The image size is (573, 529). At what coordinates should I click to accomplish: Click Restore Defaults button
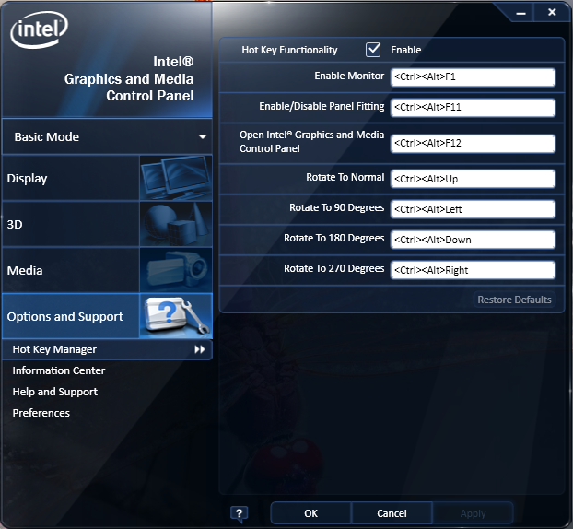coord(514,300)
